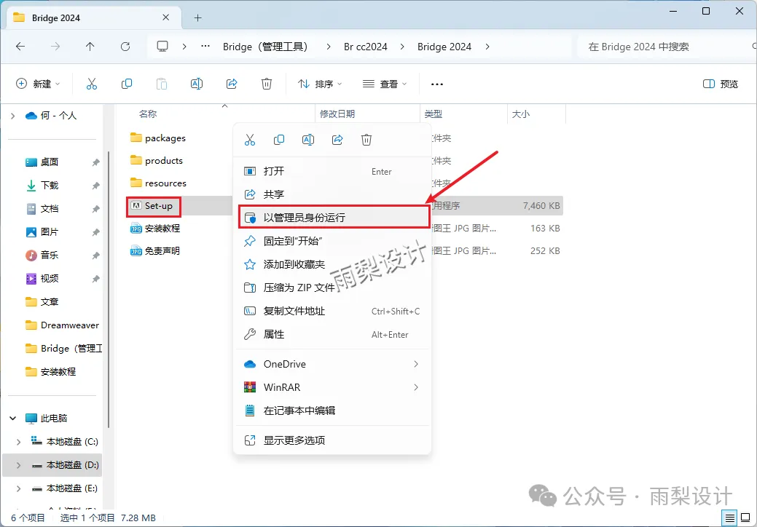This screenshot has height=527, width=757.
Task: Add a new tab with the plus button
Action: pos(197,18)
